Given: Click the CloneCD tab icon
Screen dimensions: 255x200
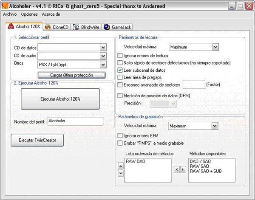Looking at the screenshot, I should pyautogui.click(x=48, y=27).
